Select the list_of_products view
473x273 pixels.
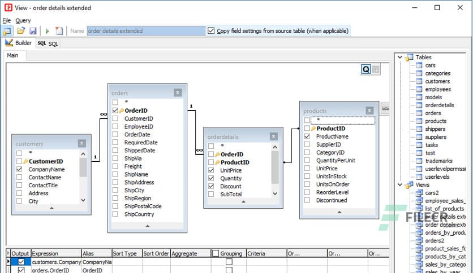[444, 209]
